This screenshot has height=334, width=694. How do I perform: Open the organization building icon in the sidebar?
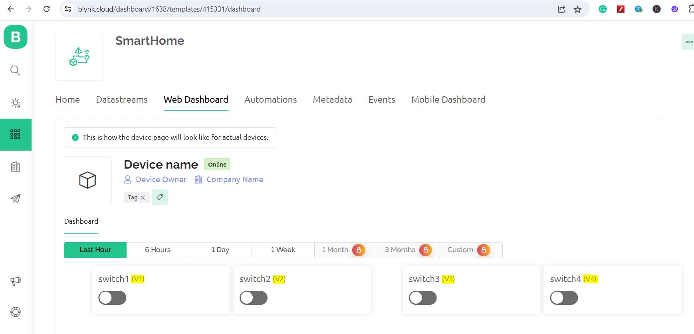pos(15,167)
